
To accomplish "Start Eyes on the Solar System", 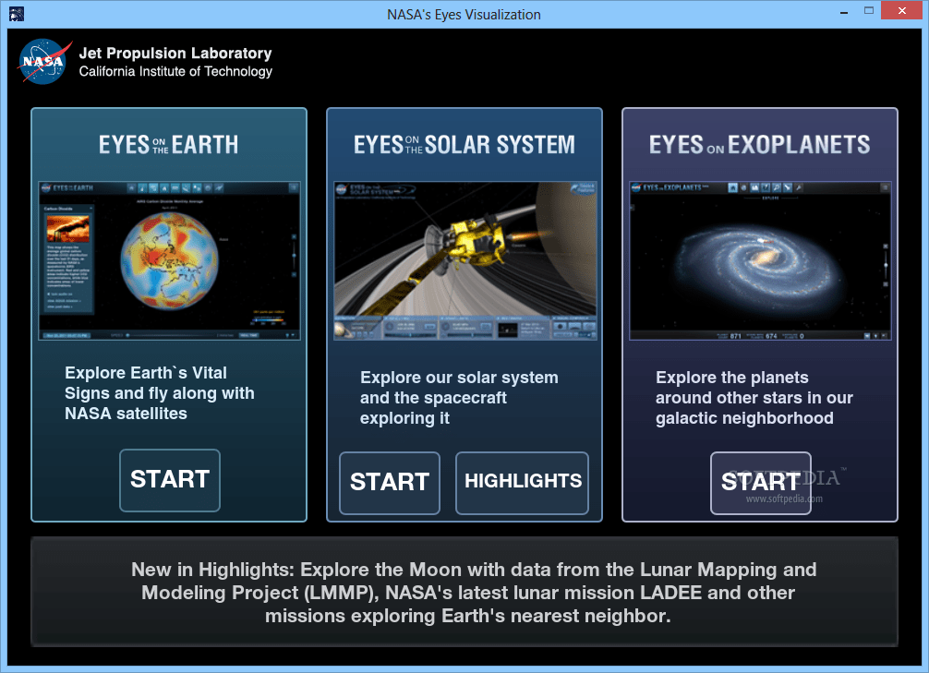I will pos(390,483).
